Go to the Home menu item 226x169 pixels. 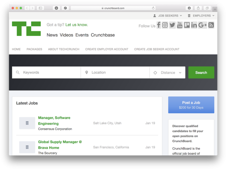coord(16,49)
